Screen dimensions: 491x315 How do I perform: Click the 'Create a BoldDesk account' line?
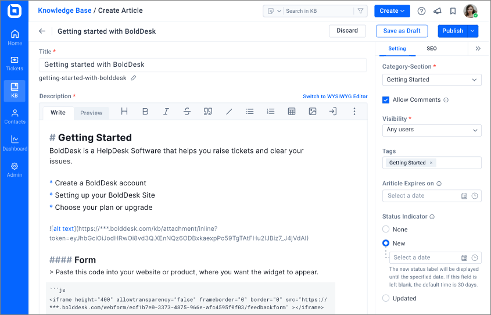[x=101, y=183]
